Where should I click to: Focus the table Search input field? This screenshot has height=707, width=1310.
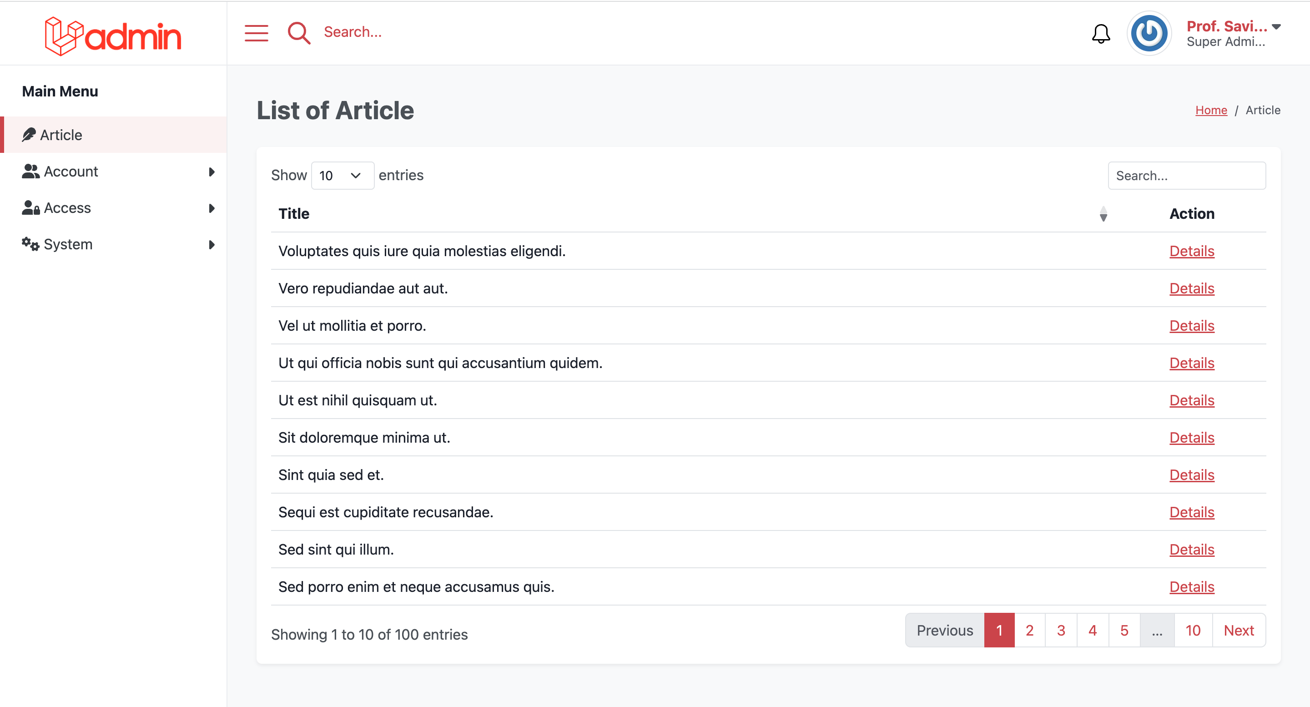click(x=1186, y=176)
